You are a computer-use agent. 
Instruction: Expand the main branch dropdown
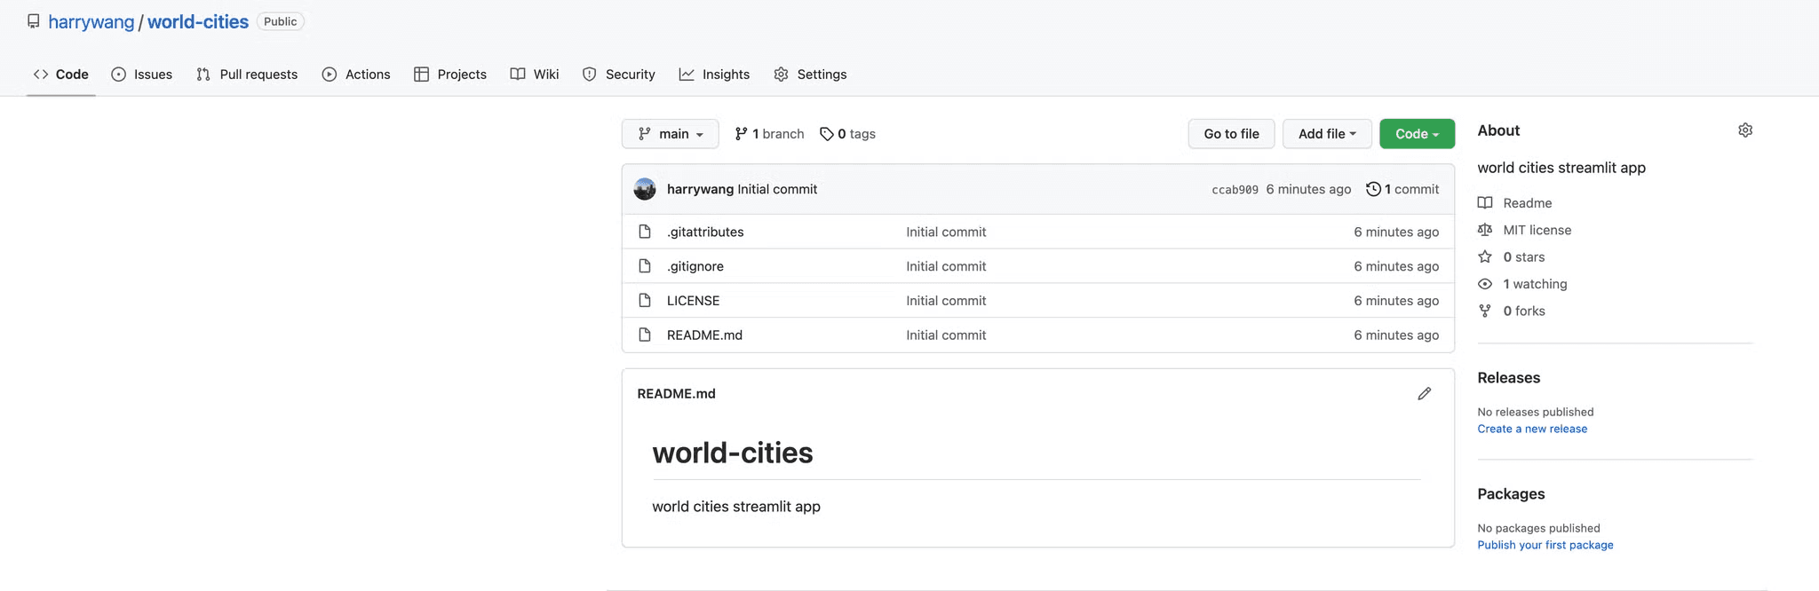pos(671,134)
